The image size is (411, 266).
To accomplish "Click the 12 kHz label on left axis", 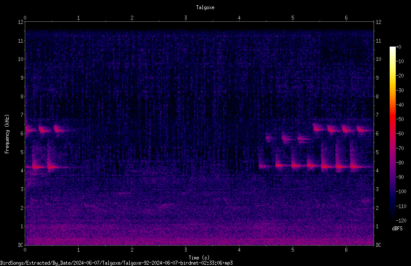I will coord(21,22).
